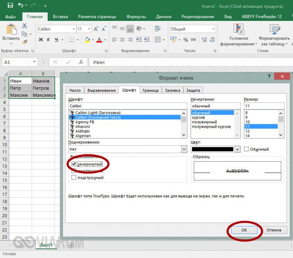Open the Файл menu
Image resolution: width=293 pixels, height=258 pixels.
[x=10, y=17]
